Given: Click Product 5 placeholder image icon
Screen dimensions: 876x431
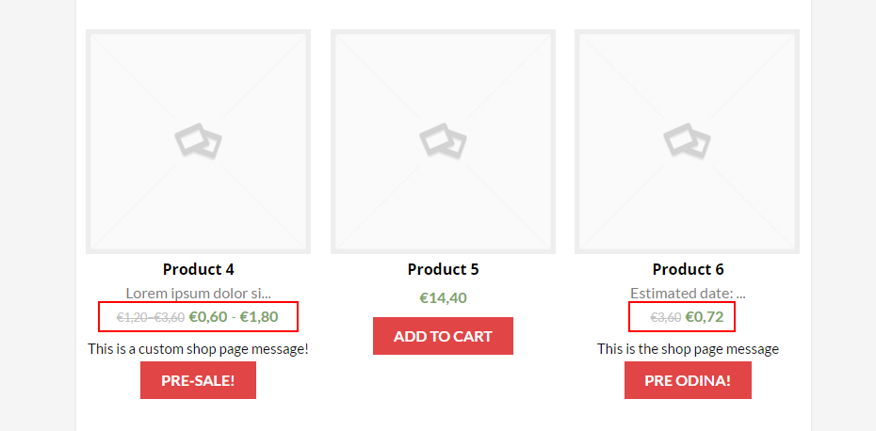Looking at the screenshot, I should click(443, 142).
